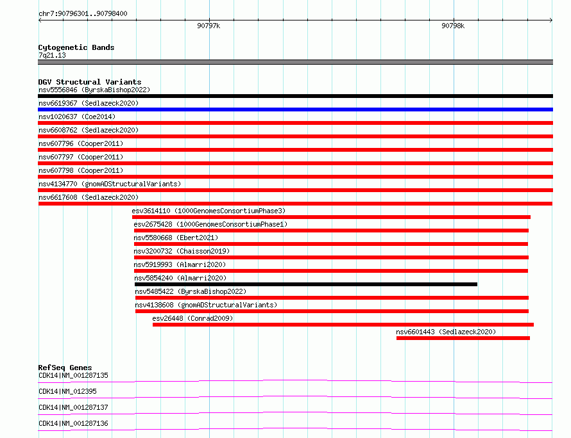Click the magenta line under CDK14|NM_012395
Image resolution: width=571 pixels, height=438 pixels.
[x=295, y=397]
